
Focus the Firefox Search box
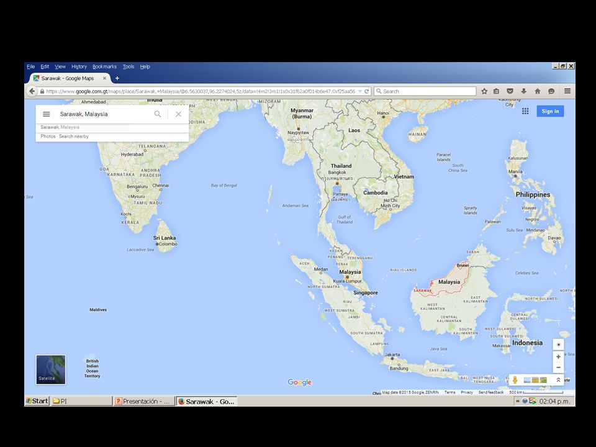(x=425, y=91)
